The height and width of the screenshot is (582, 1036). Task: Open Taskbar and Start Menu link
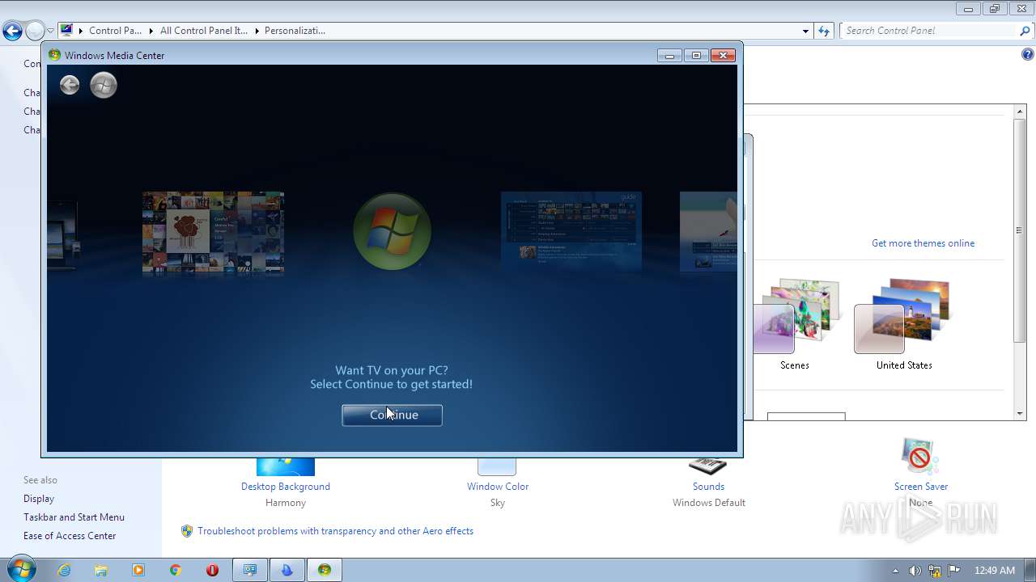click(x=74, y=517)
